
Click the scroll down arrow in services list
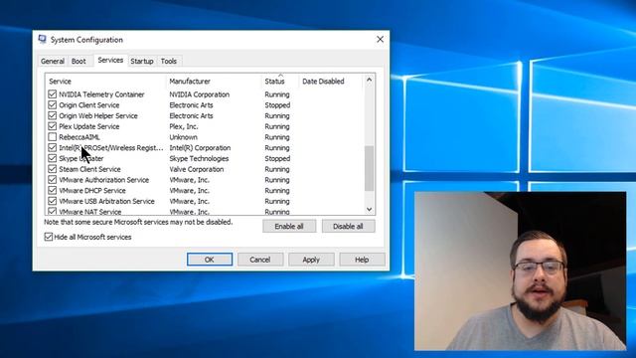tap(369, 209)
